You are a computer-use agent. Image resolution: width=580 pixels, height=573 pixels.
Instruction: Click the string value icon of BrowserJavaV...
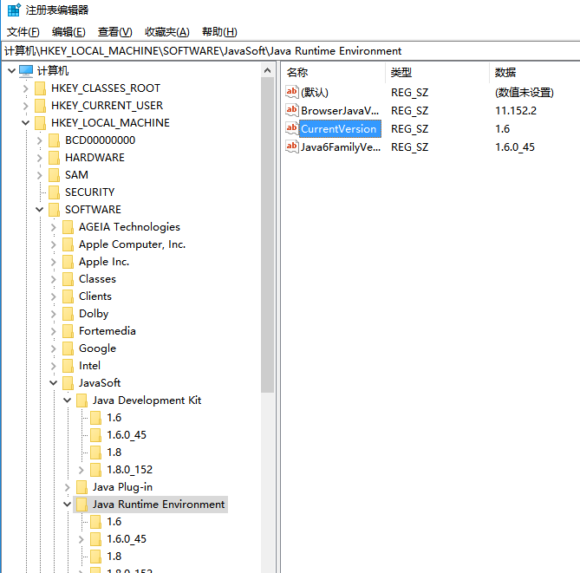click(x=292, y=110)
